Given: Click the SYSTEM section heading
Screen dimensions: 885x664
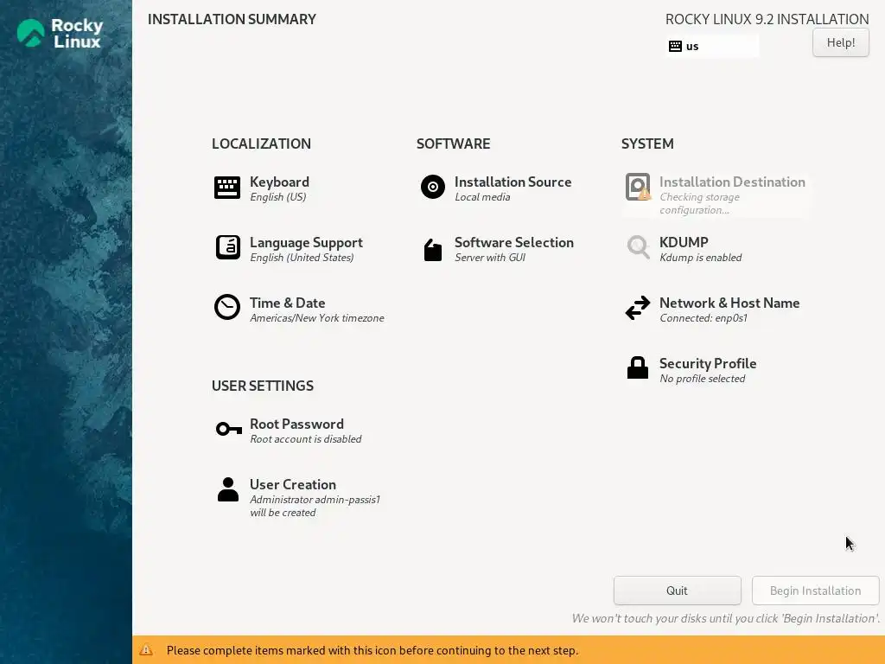Looking at the screenshot, I should click(x=647, y=144).
